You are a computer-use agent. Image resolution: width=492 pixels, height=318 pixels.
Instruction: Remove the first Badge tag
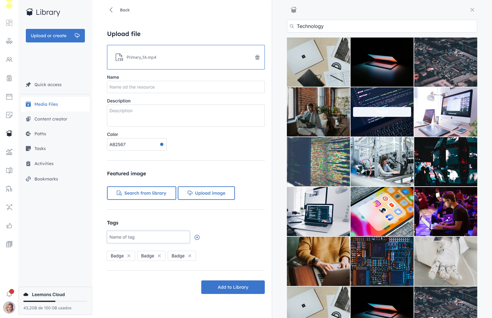click(x=129, y=256)
